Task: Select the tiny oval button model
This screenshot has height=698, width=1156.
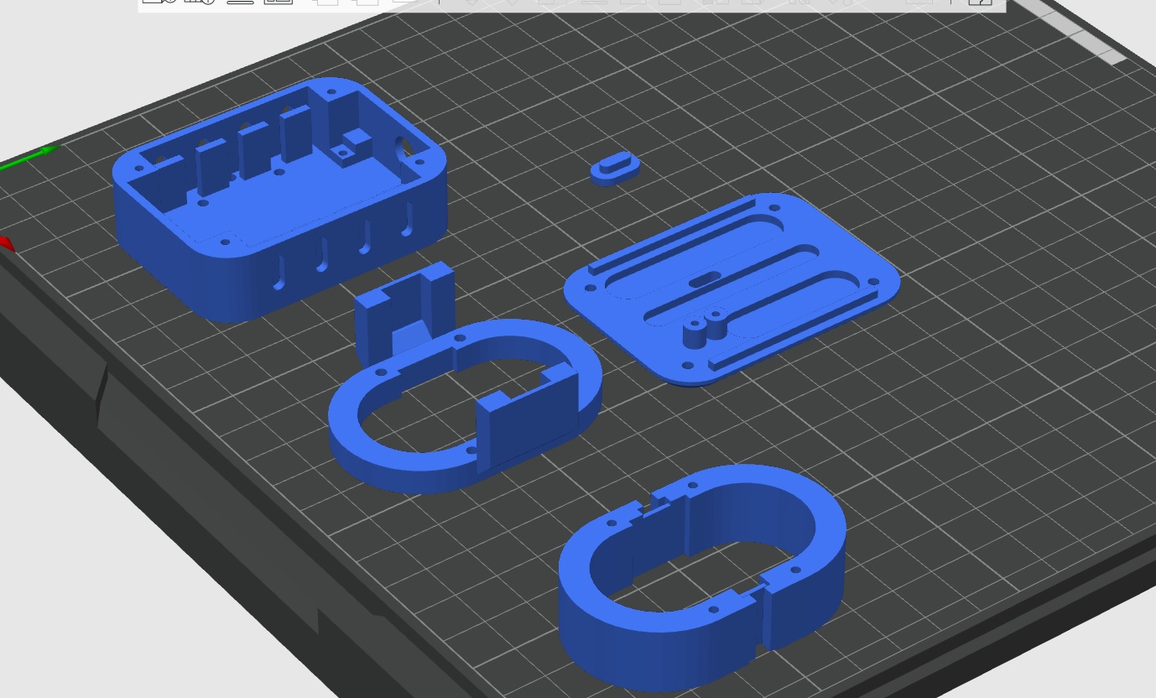Action: click(617, 168)
